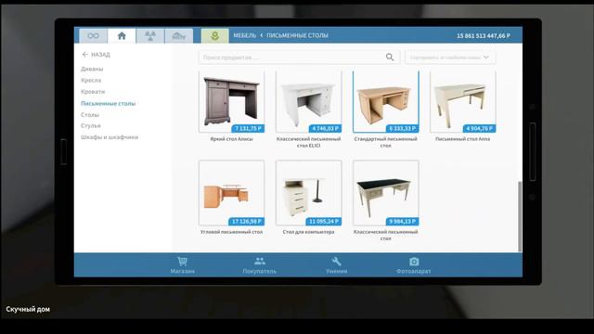Pick the Стол для компьютера thumbnail
594x334 pixels.
pyautogui.click(x=309, y=193)
